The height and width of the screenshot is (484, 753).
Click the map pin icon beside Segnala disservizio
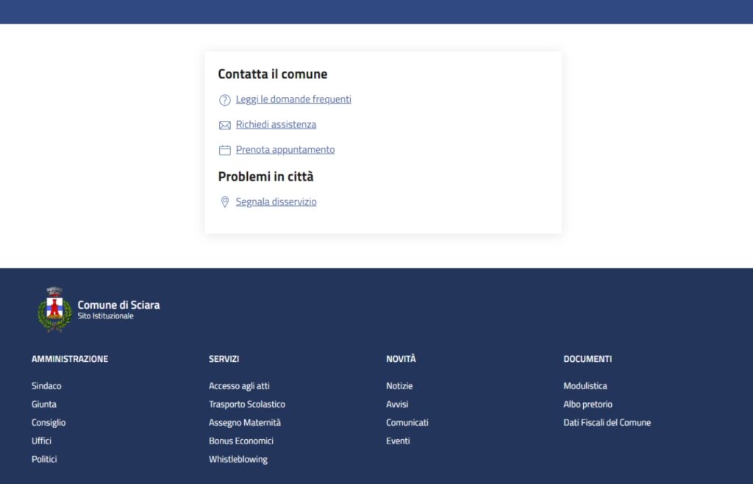[225, 202]
